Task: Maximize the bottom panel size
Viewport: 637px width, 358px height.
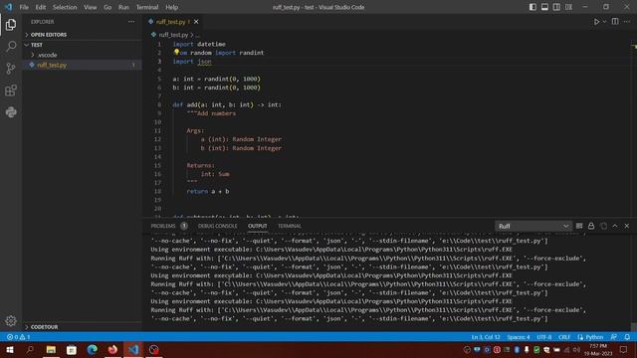Action: pyautogui.click(x=615, y=226)
